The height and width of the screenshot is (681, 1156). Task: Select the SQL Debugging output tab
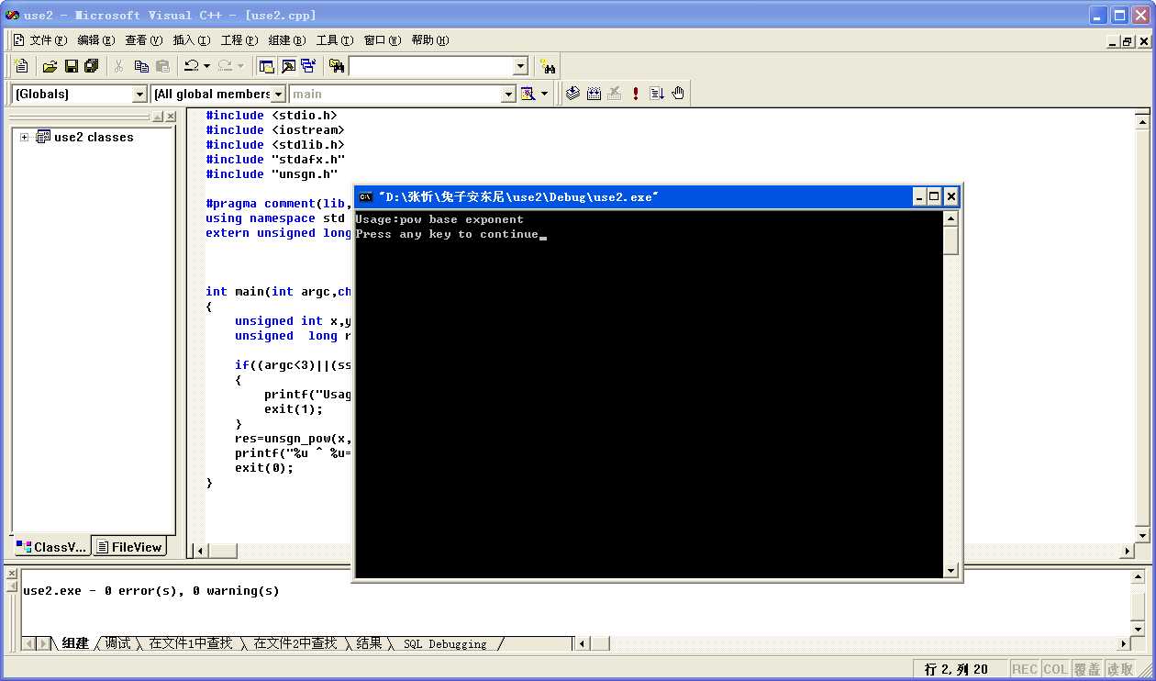coord(445,643)
